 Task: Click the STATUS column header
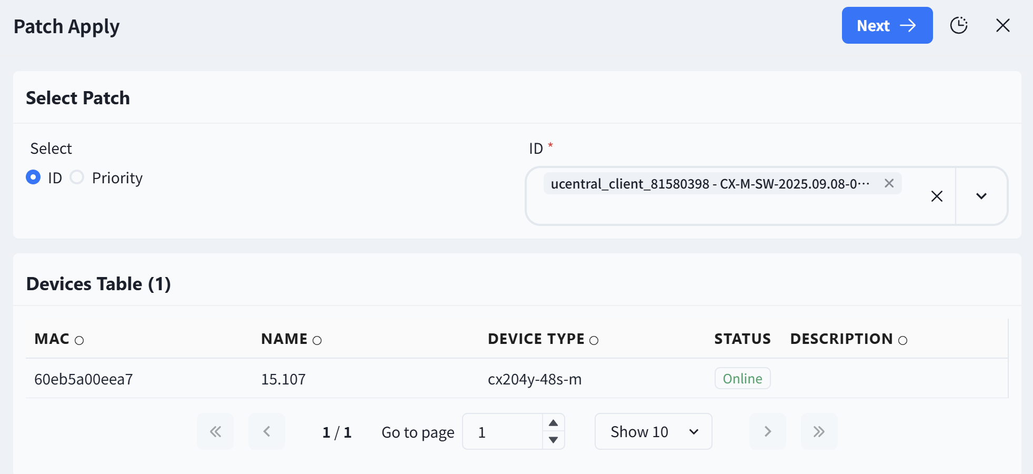(x=742, y=339)
